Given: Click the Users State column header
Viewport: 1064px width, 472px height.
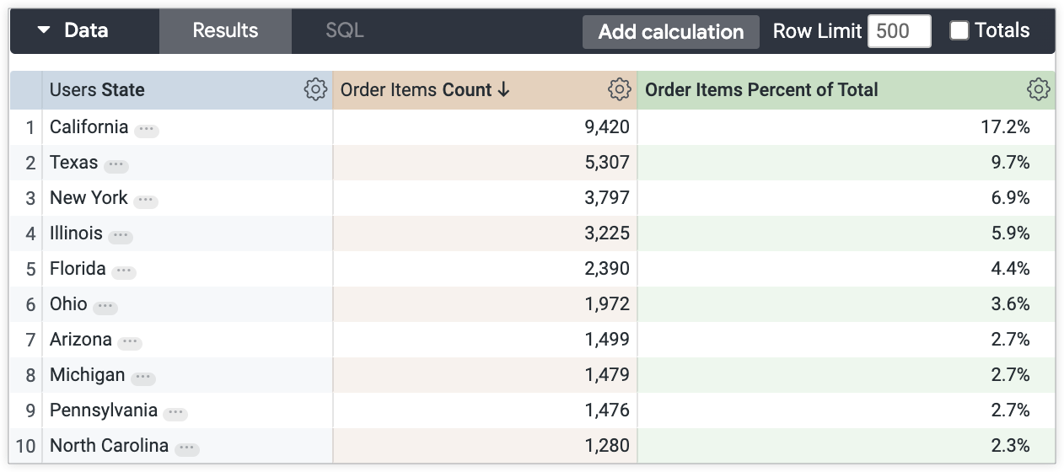Looking at the screenshot, I should 97,90.
